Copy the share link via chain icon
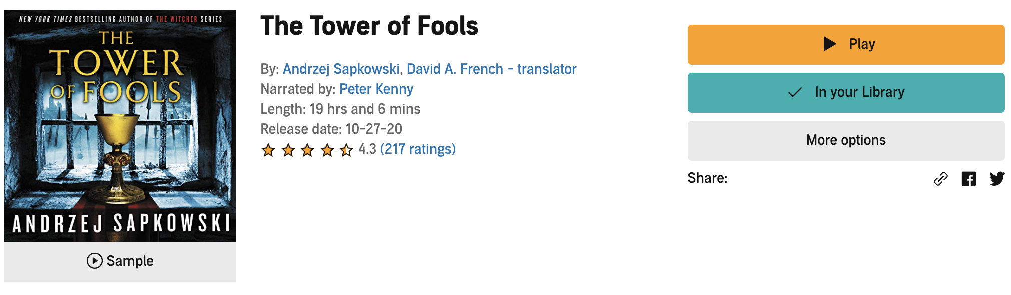Viewport: 1011px width, 295px height. [x=941, y=179]
